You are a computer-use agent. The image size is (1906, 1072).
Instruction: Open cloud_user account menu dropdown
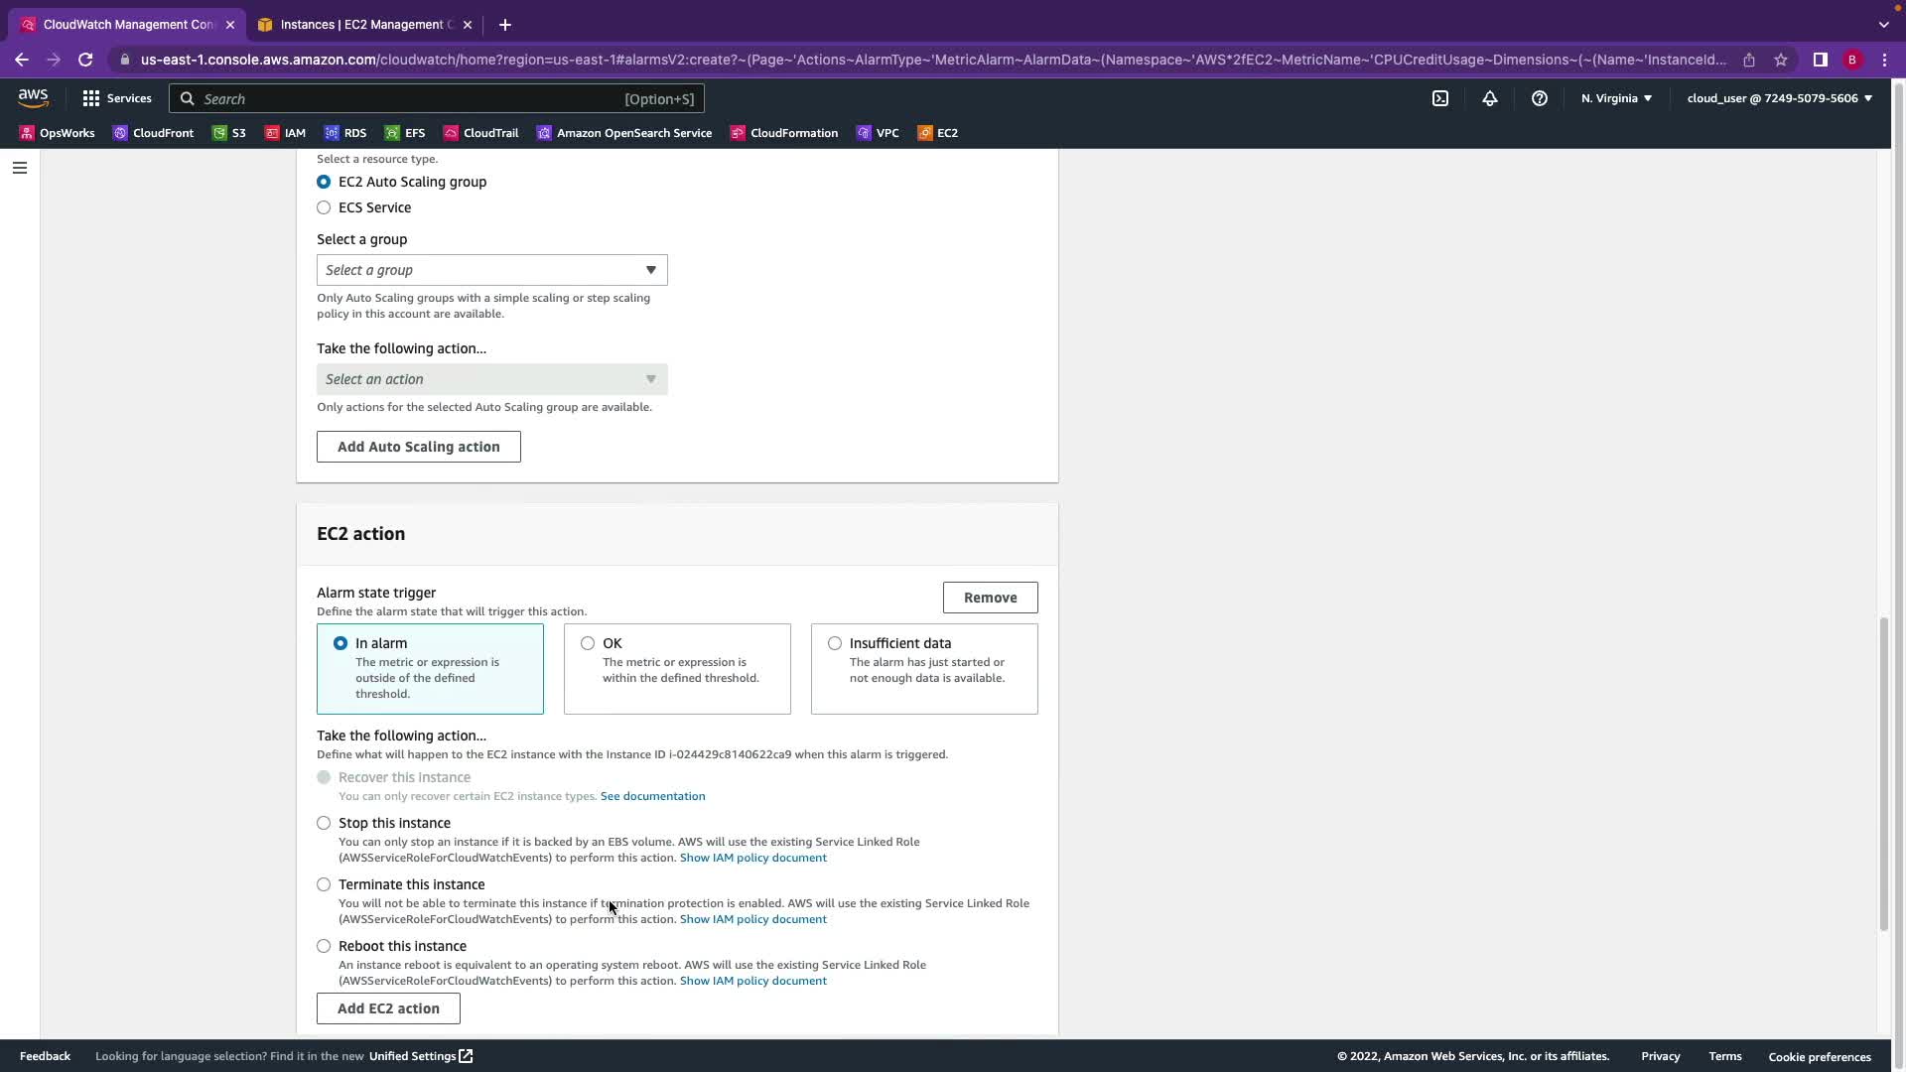point(1778,98)
